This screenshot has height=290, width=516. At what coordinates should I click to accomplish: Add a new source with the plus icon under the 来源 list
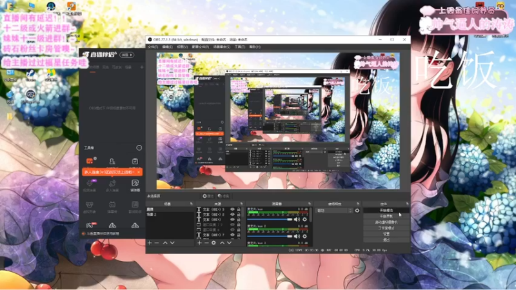[199, 243]
